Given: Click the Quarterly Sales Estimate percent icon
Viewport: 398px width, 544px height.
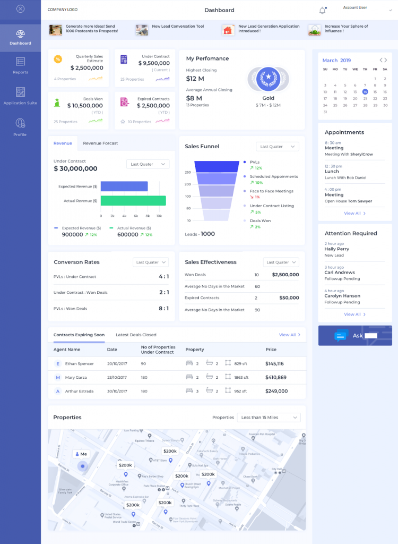Looking at the screenshot, I should point(58,59).
